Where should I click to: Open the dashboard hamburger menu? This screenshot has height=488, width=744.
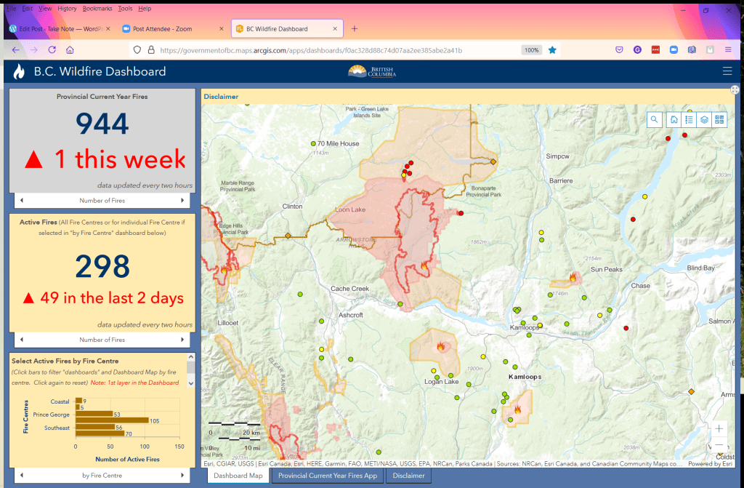pos(727,71)
